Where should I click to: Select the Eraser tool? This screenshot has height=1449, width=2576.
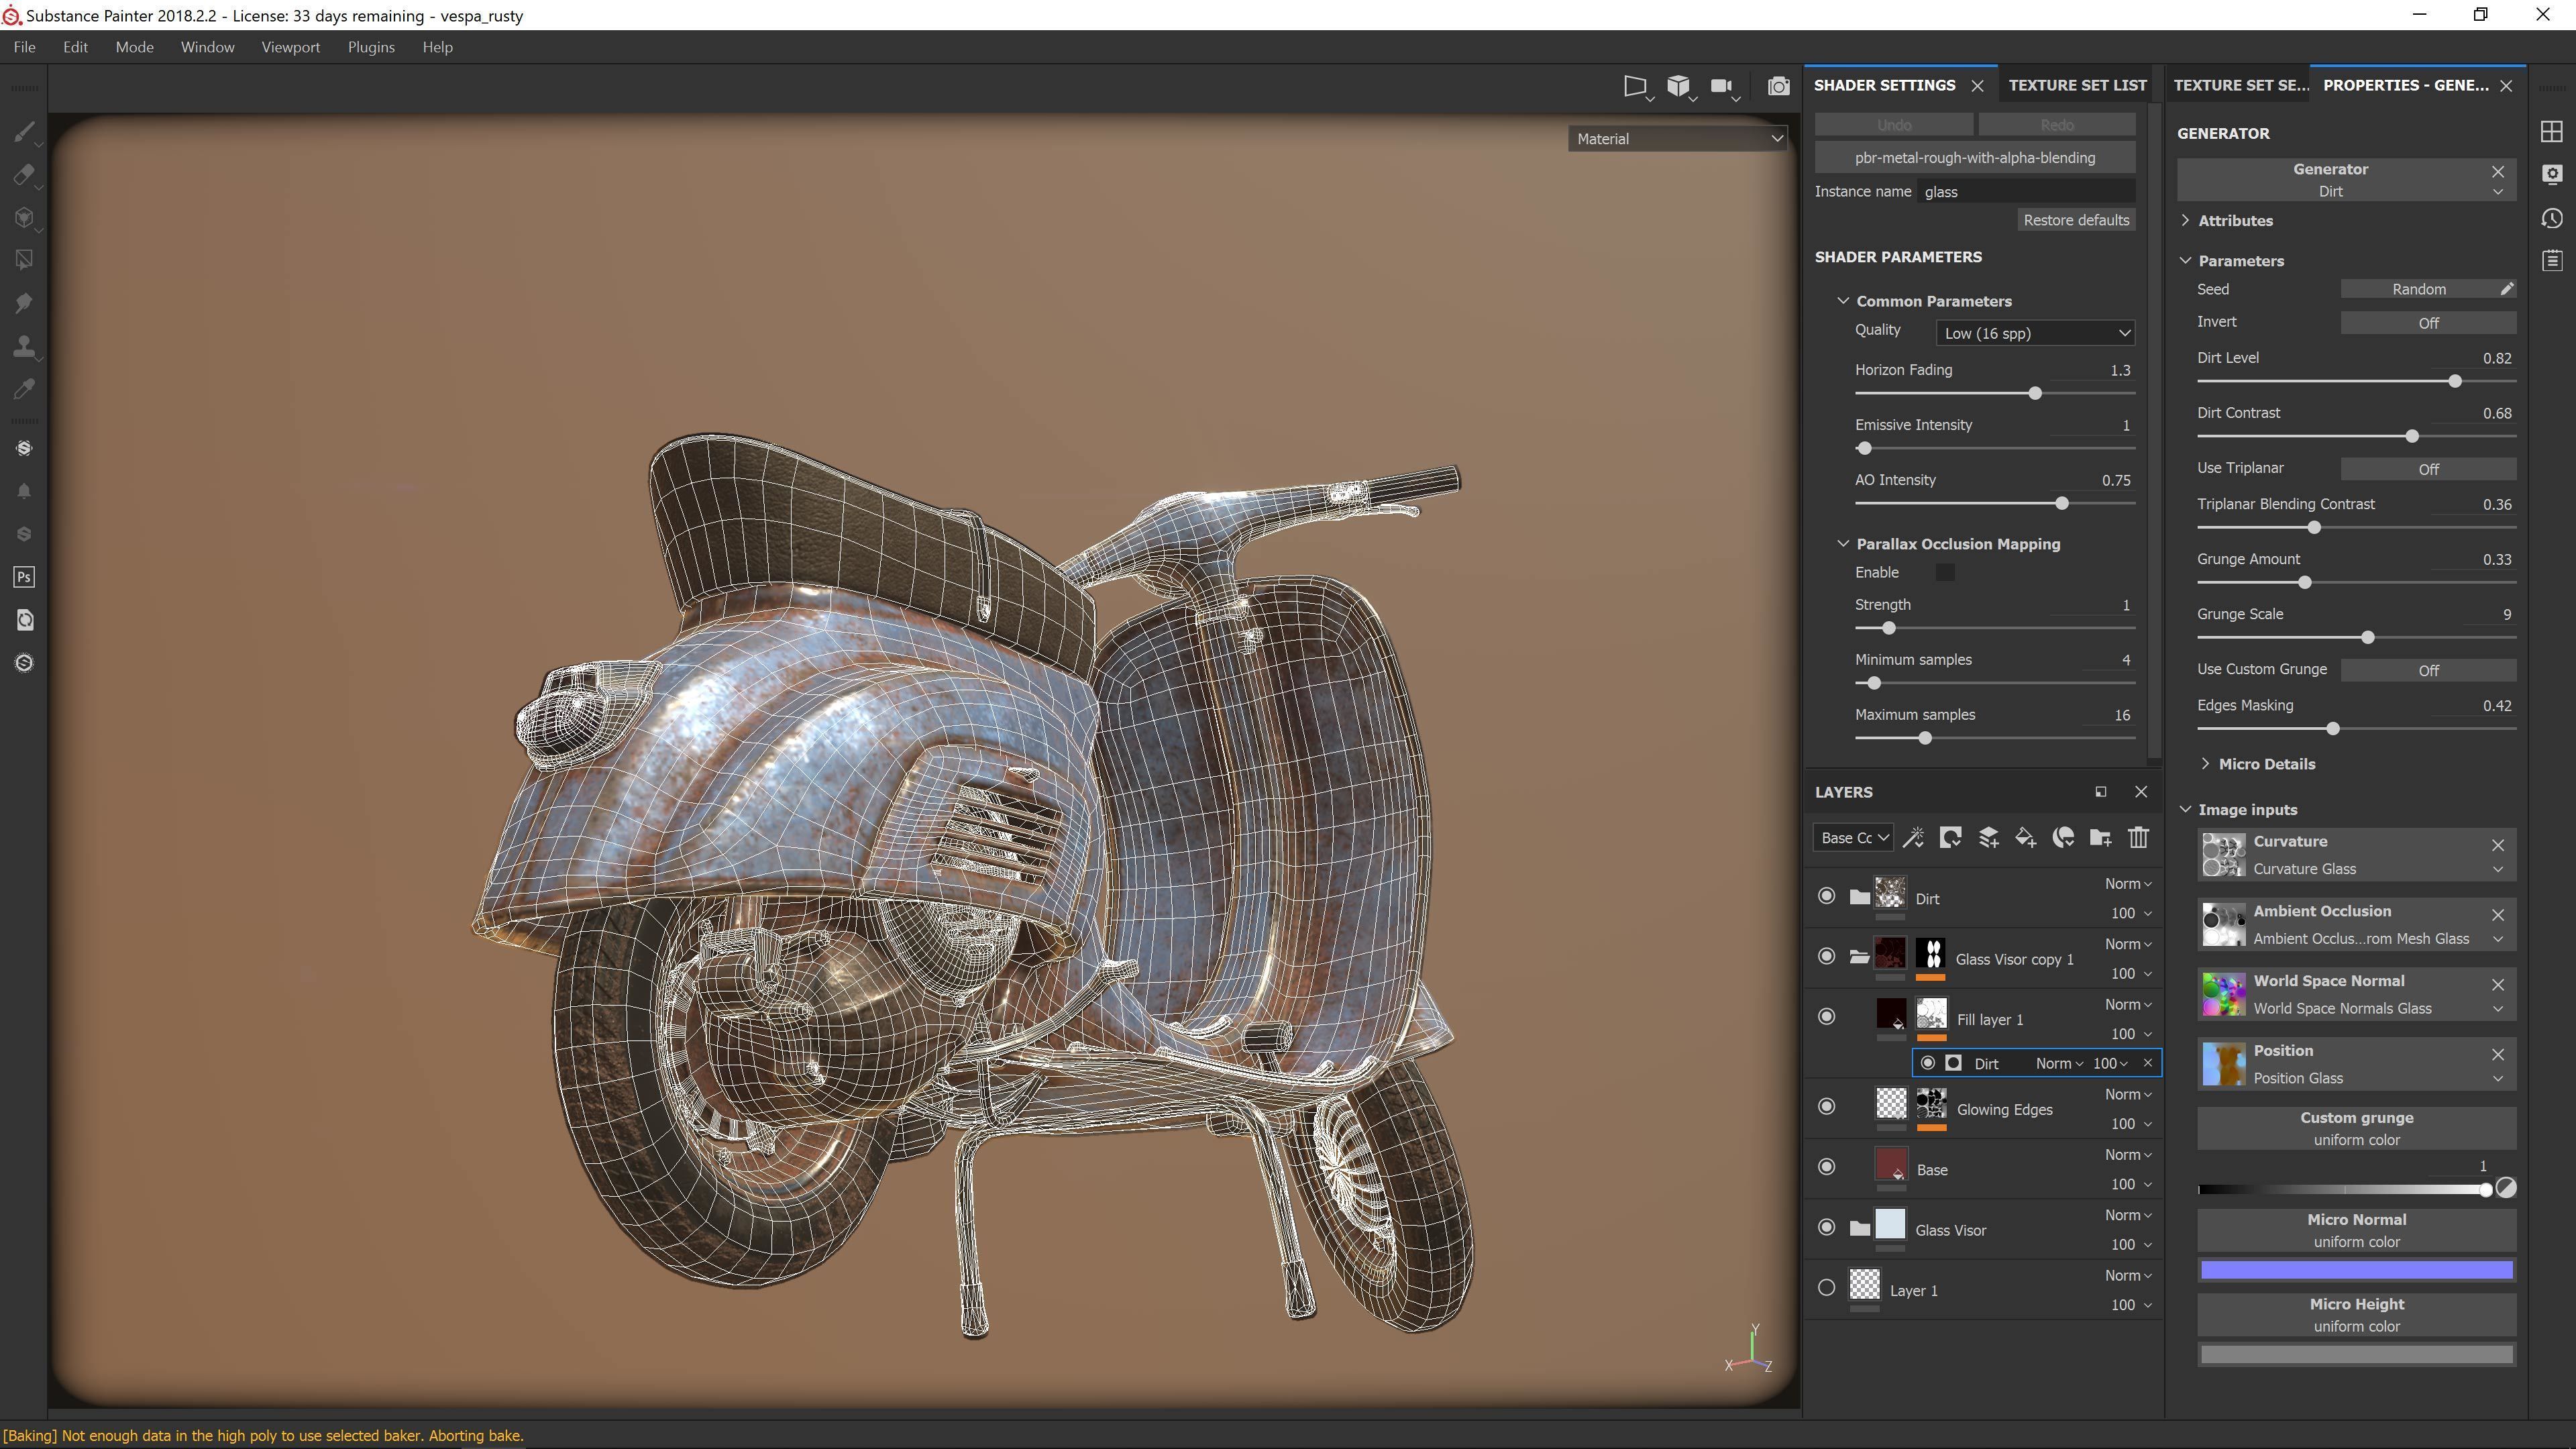pyautogui.click(x=24, y=175)
